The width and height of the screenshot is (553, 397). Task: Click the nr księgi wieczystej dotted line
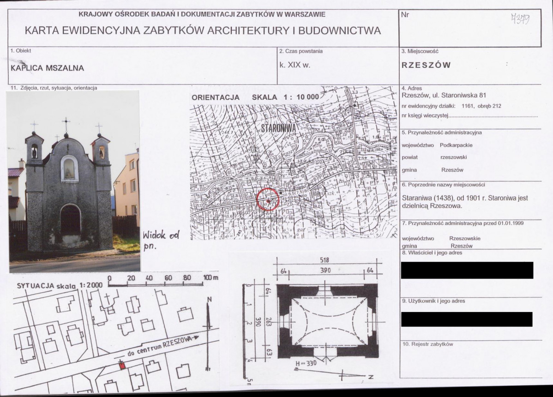493,116
